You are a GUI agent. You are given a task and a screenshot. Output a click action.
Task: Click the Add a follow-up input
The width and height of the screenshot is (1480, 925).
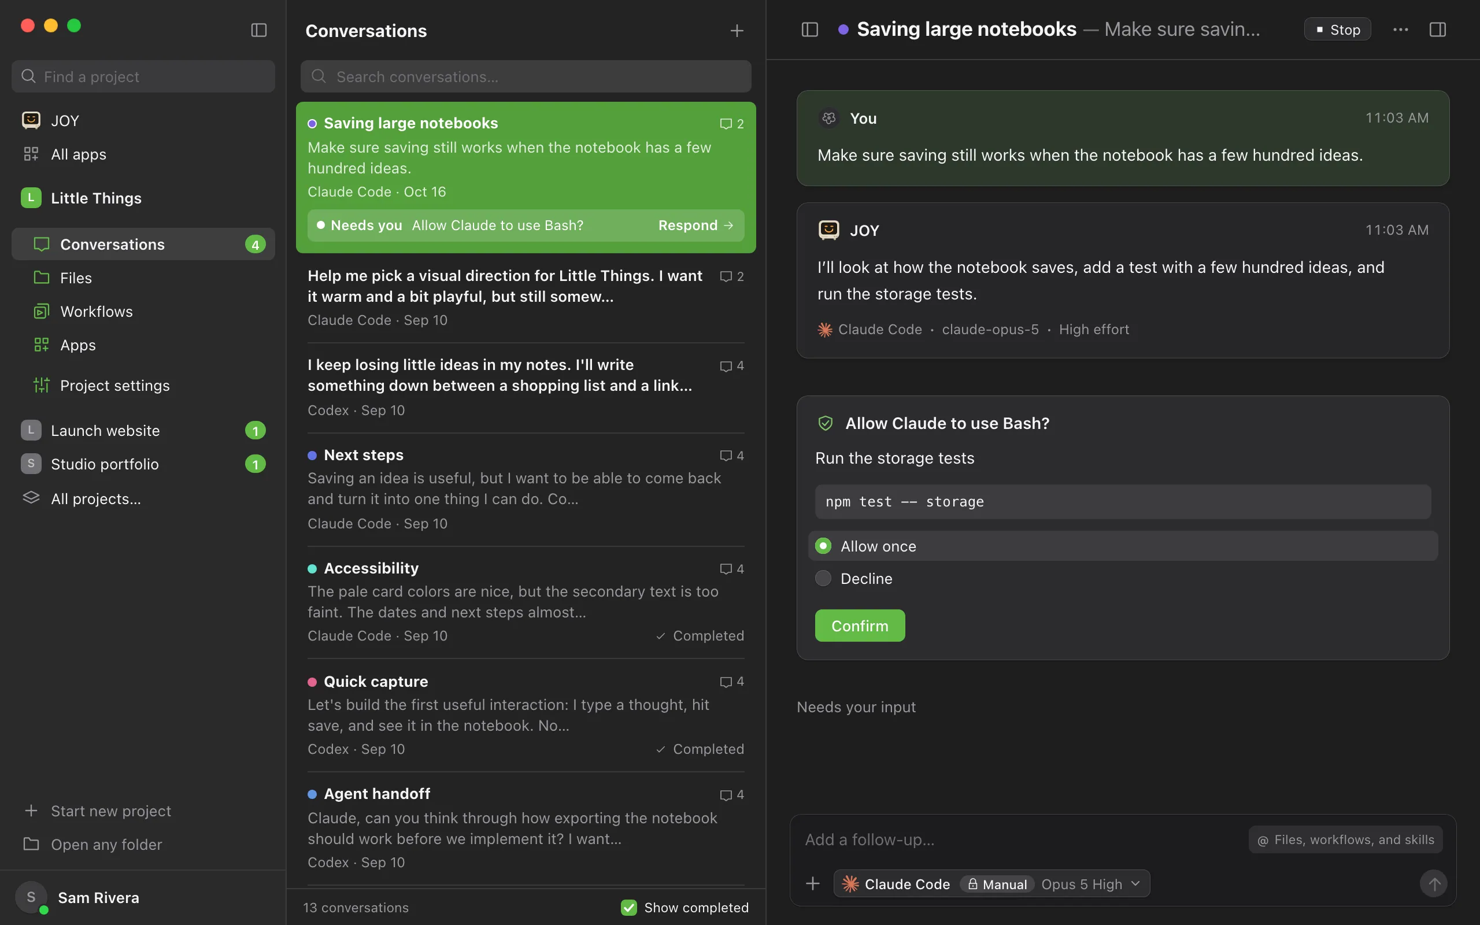click(x=1022, y=839)
